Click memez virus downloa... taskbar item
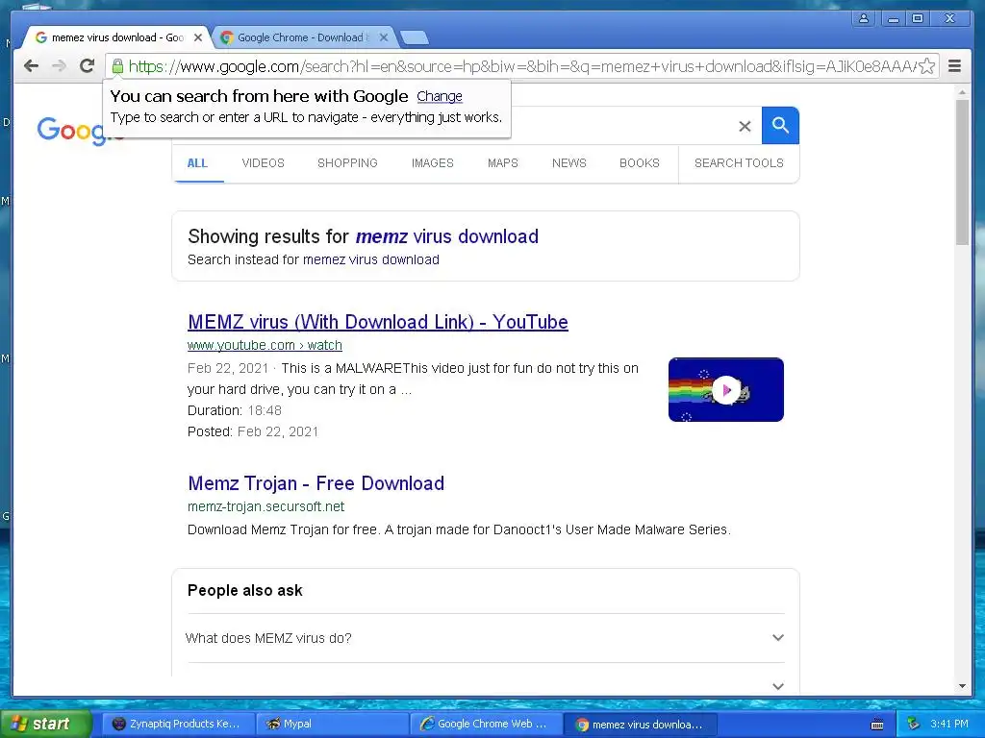985x738 pixels. 640,725
